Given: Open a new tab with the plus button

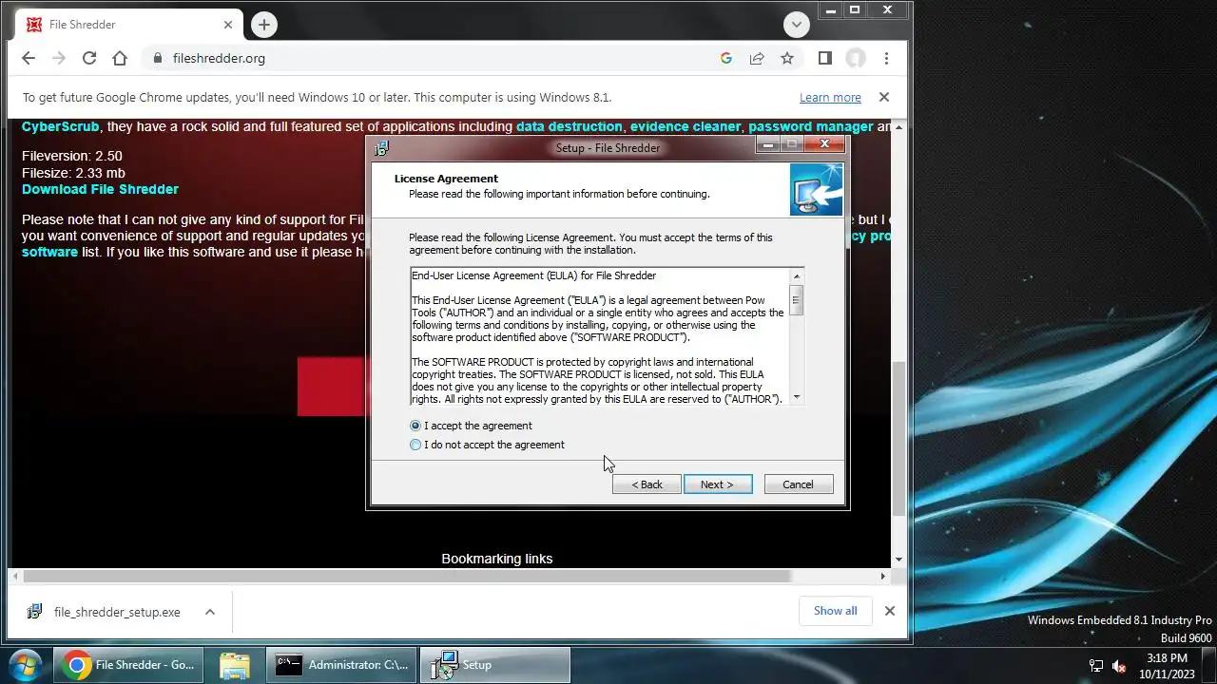Looking at the screenshot, I should click(x=264, y=25).
